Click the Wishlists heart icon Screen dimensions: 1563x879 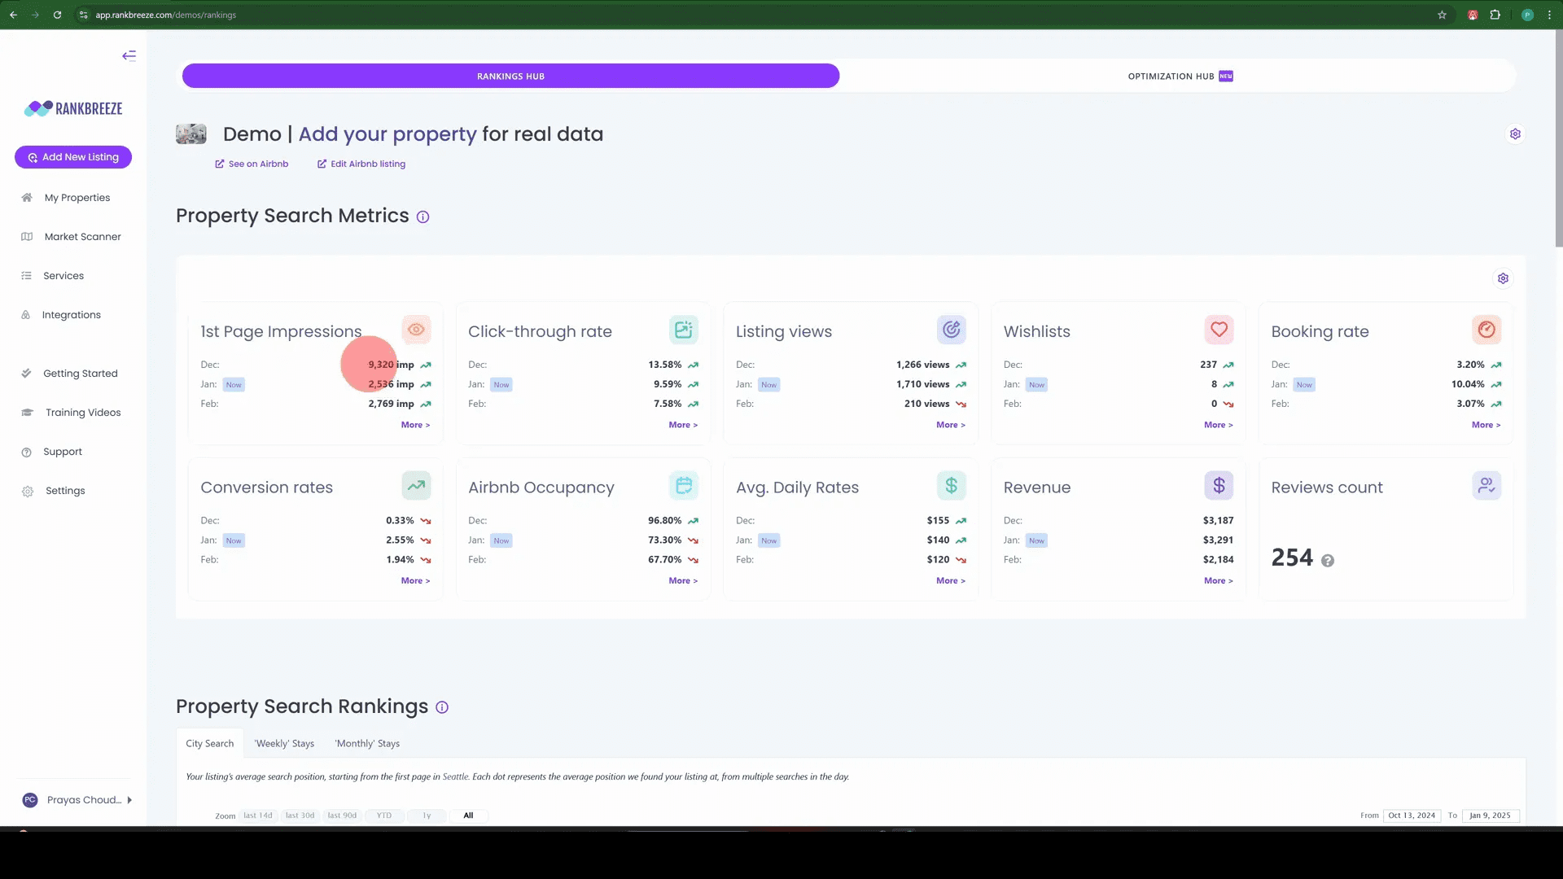tap(1219, 330)
